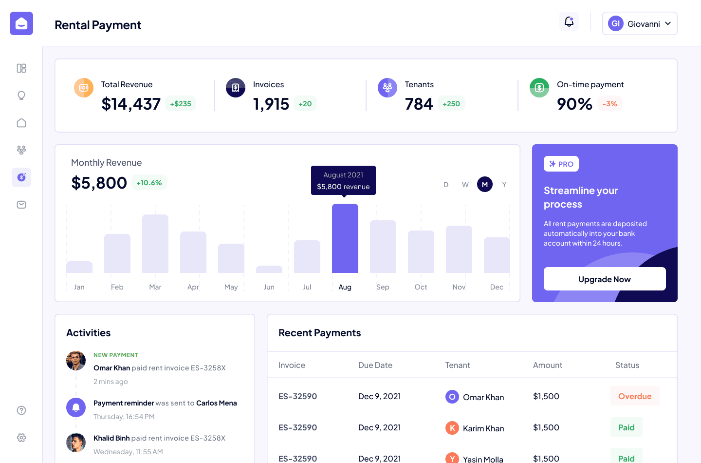Viewport: 701px width, 463px height.
Task: Click the purple home logo icon
Action: click(x=21, y=23)
